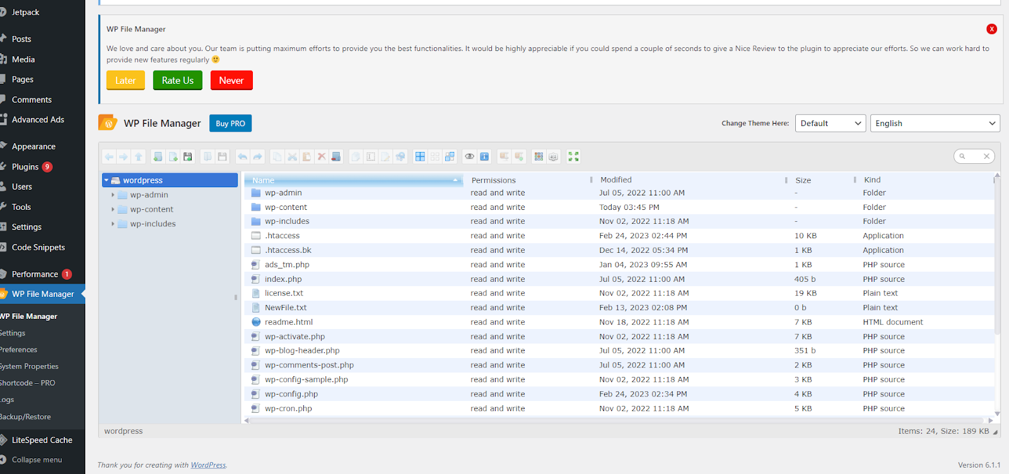Click the Preview eye icon in toolbar

click(469, 156)
